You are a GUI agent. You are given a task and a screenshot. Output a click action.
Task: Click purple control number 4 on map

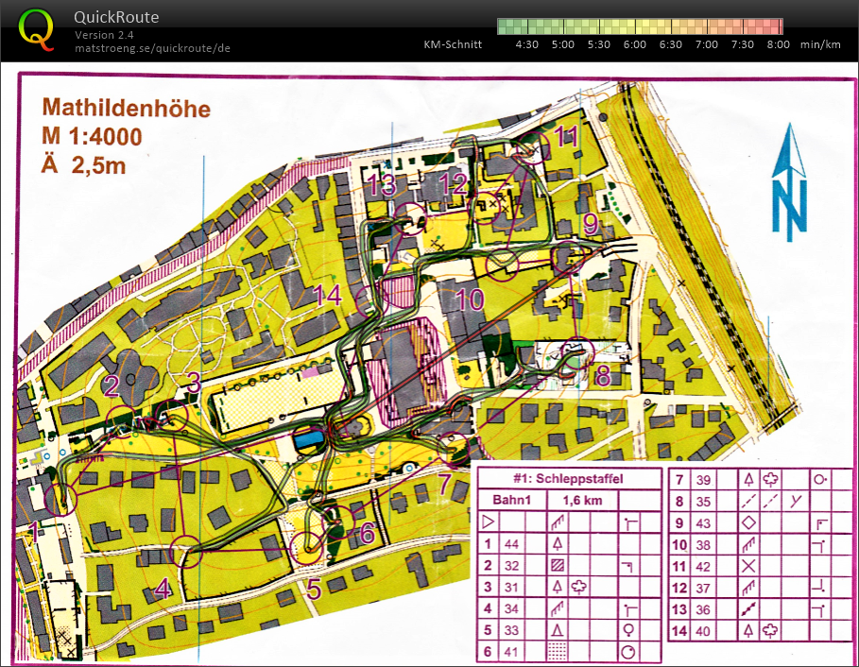[x=163, y=590]
